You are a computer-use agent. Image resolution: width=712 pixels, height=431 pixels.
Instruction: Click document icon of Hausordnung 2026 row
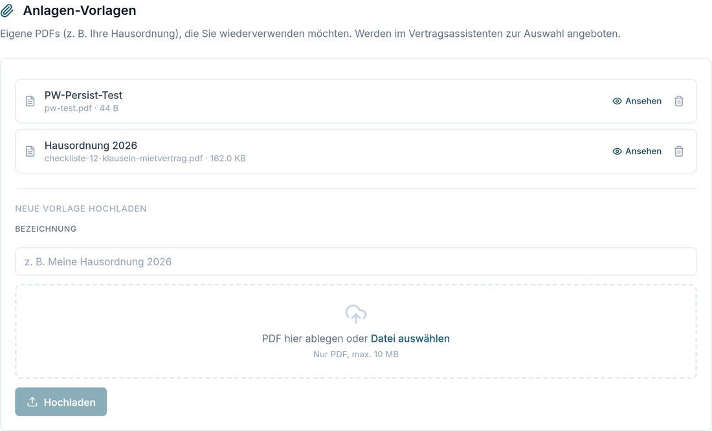pyautogui.click(x=30, y=151)
